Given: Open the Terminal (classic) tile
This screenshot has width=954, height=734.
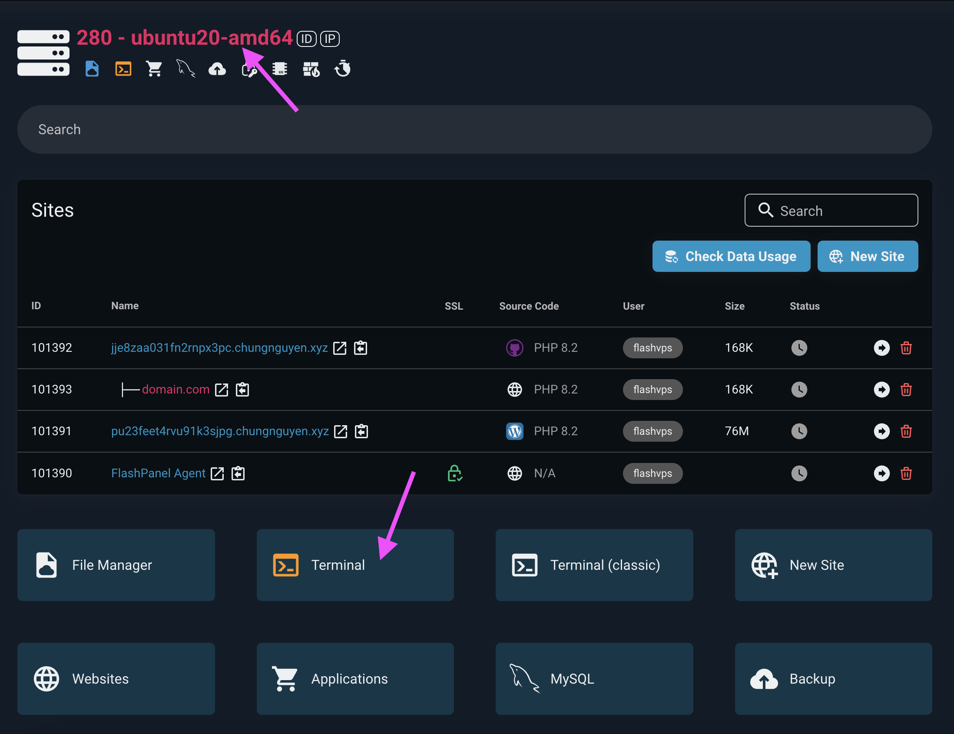Looking at the screenshot, I should click(593, 565).
